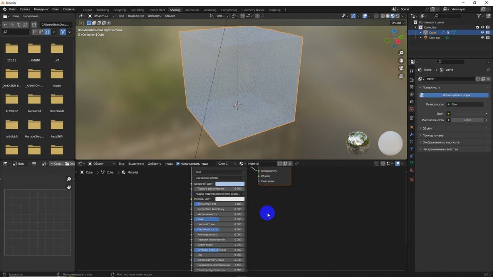Expand the Объём panel
Viewport: 493px width, 277px height.
[x=427, y=128]
